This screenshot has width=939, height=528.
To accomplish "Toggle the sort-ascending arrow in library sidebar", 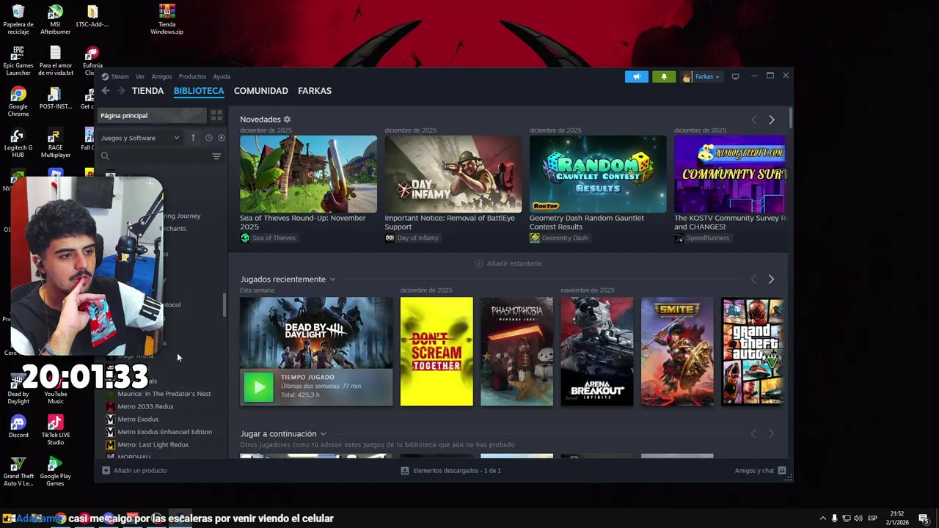I will pyautogui.click(x=193, y=138).
